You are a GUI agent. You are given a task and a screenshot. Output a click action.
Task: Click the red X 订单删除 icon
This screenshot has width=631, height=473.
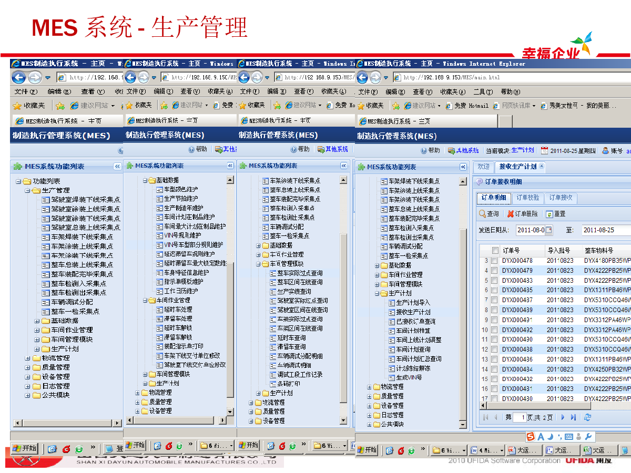point(510,214)
